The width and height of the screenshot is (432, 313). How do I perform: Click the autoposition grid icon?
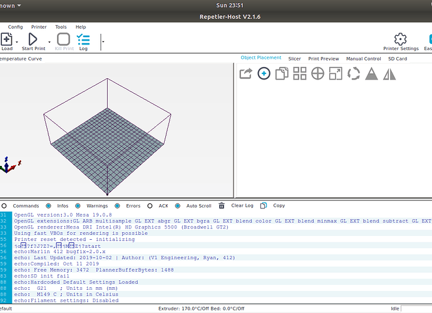click(300, 74)
